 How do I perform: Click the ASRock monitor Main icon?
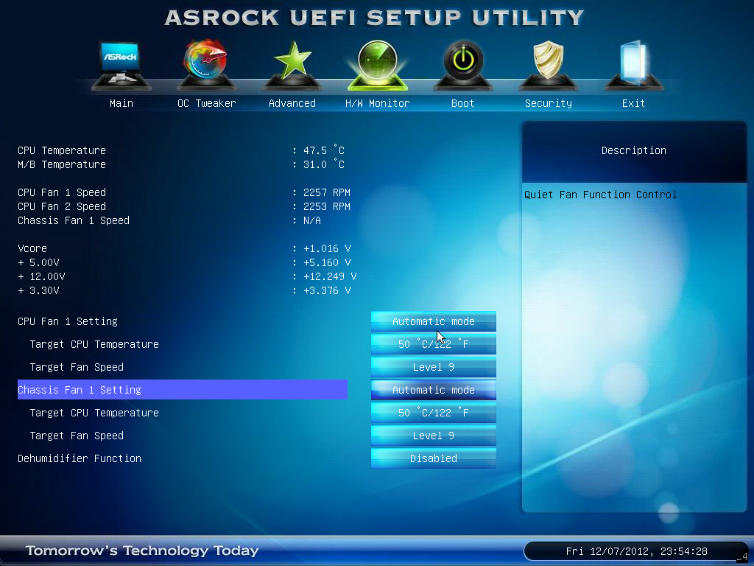point(121,65)
